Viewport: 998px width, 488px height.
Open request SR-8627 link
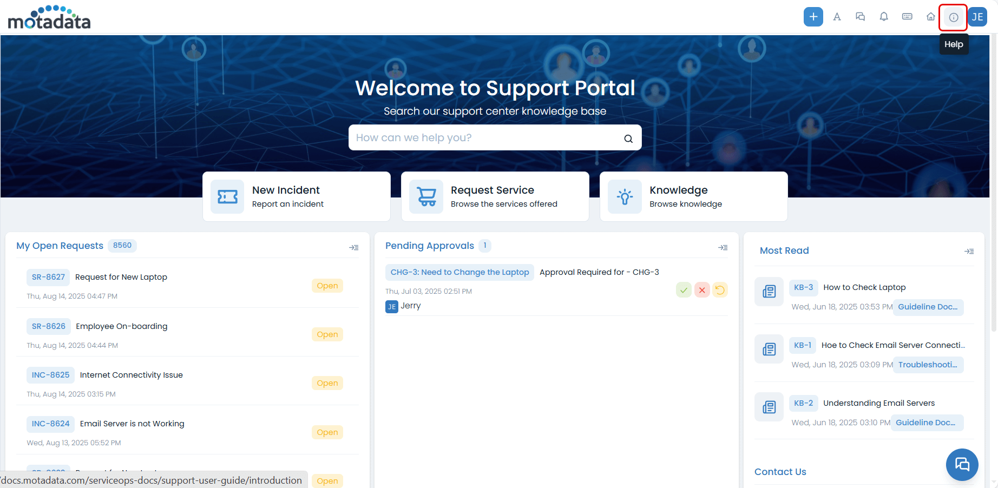[48, 277]
